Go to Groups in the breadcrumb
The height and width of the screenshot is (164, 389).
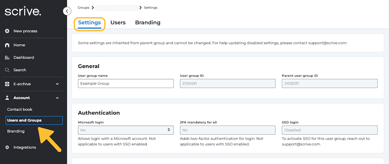point(84,8)
